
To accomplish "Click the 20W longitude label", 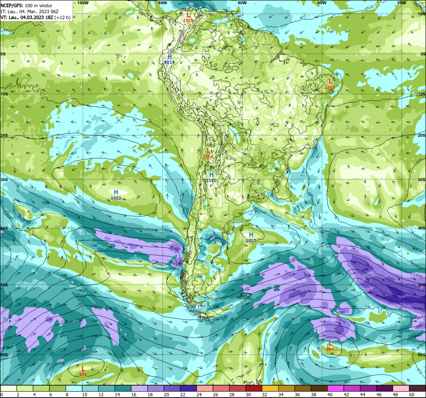I will point(401,3).
